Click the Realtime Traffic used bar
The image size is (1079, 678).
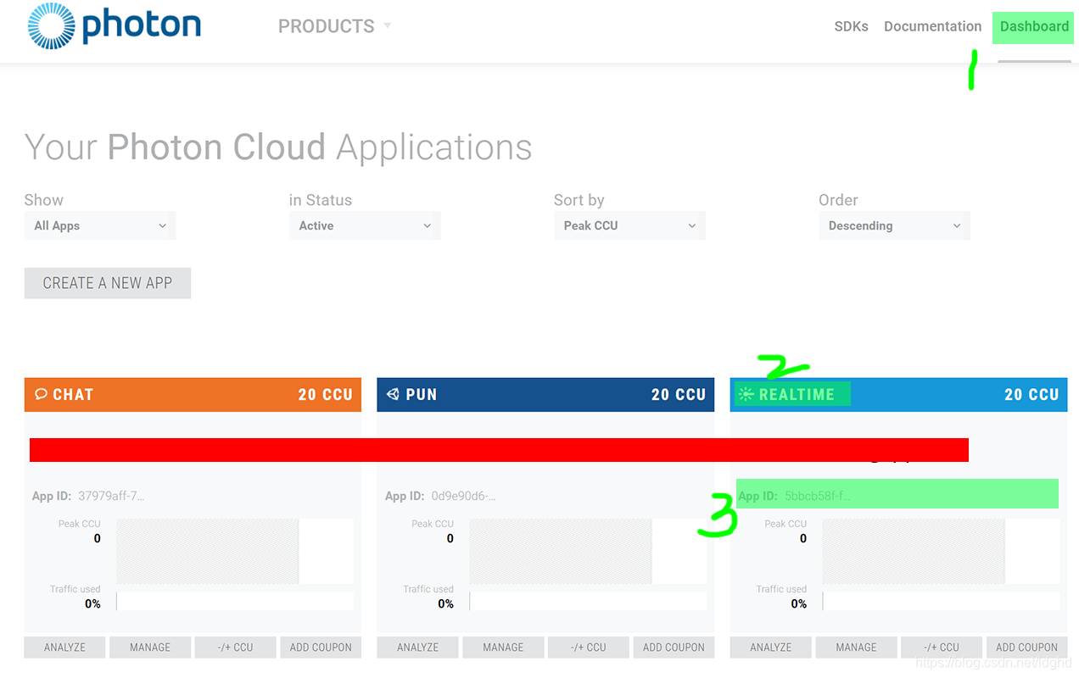point(941,601)
